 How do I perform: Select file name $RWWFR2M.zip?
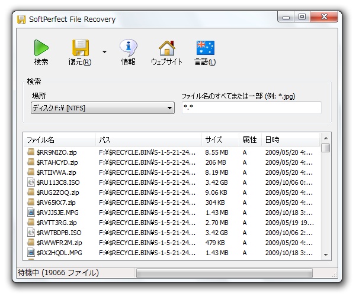click(59, 243)
